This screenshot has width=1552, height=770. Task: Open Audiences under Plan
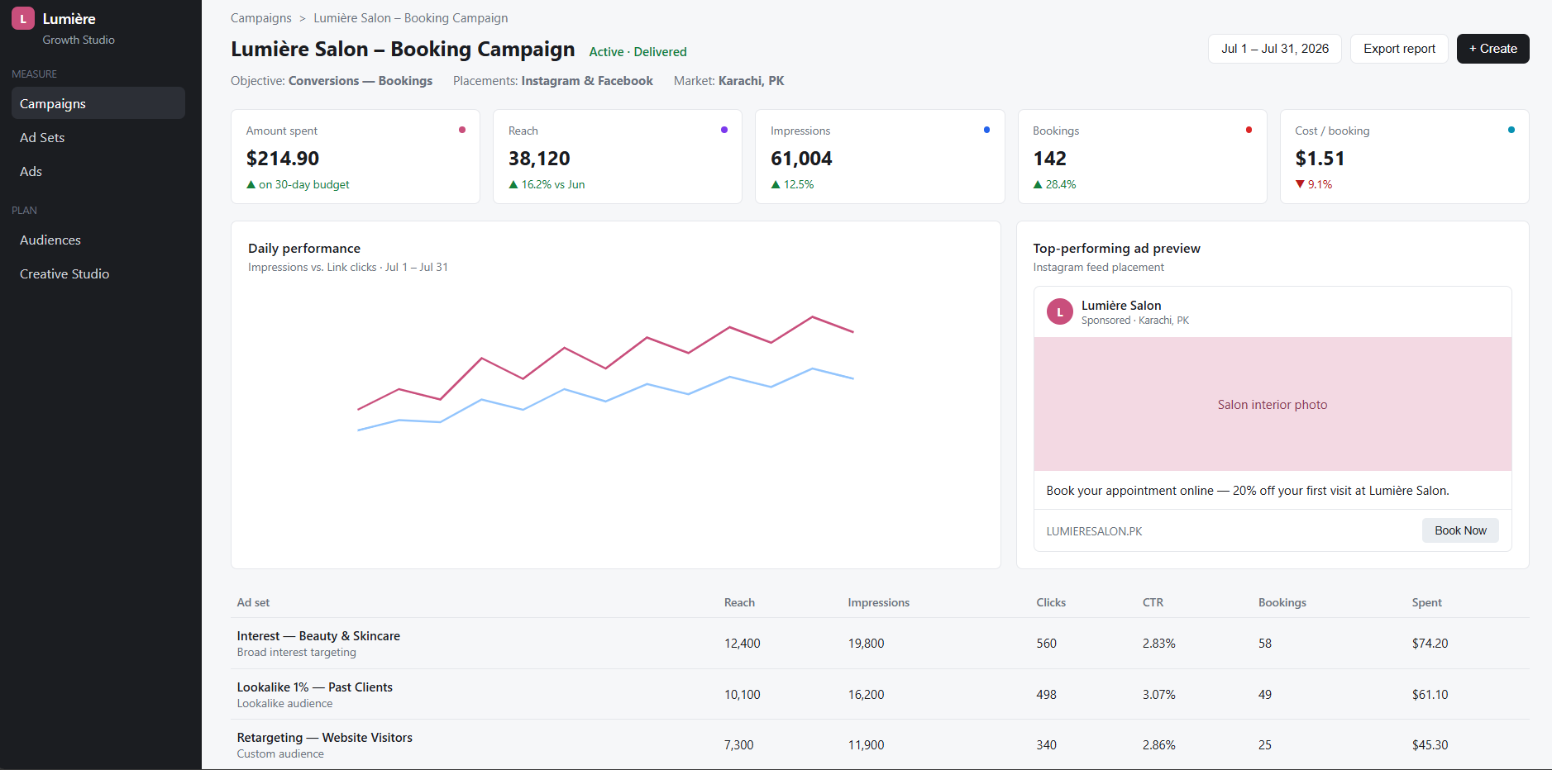pyautogui.click(x=98, y=240)
